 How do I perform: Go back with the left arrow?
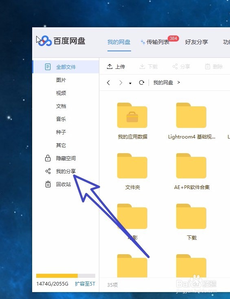pyautogui.click(x=108, y=83)
